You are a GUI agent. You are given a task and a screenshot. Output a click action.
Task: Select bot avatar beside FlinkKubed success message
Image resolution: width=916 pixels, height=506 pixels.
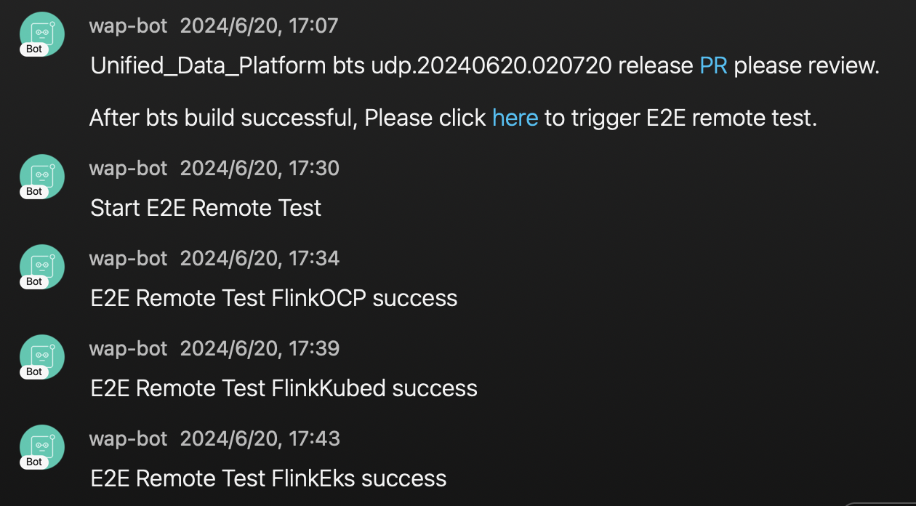42,356
